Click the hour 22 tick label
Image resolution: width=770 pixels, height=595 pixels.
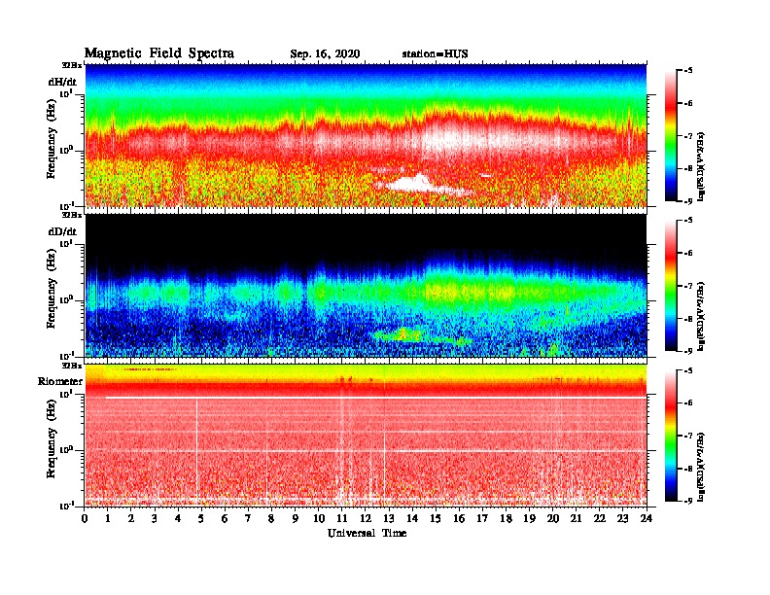(599, 518)
